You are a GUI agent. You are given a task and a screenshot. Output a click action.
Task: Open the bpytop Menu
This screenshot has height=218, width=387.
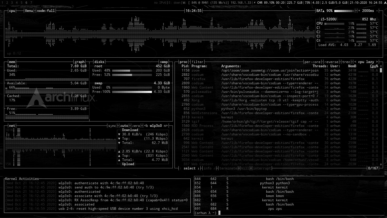(29, 11)
